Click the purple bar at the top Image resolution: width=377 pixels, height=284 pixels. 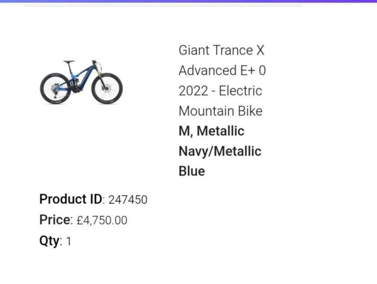(x=188, y=1)
